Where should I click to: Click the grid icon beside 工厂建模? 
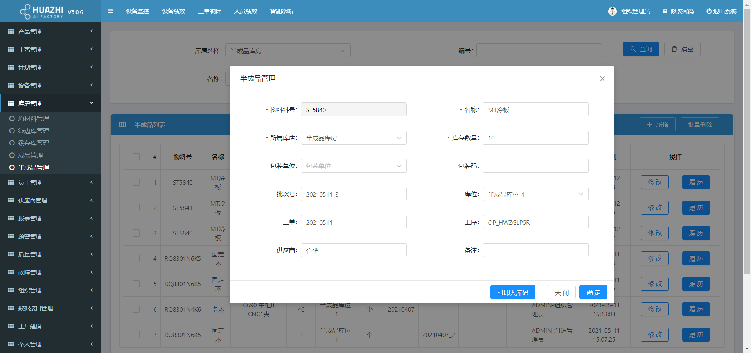click(x=11, y=326)
